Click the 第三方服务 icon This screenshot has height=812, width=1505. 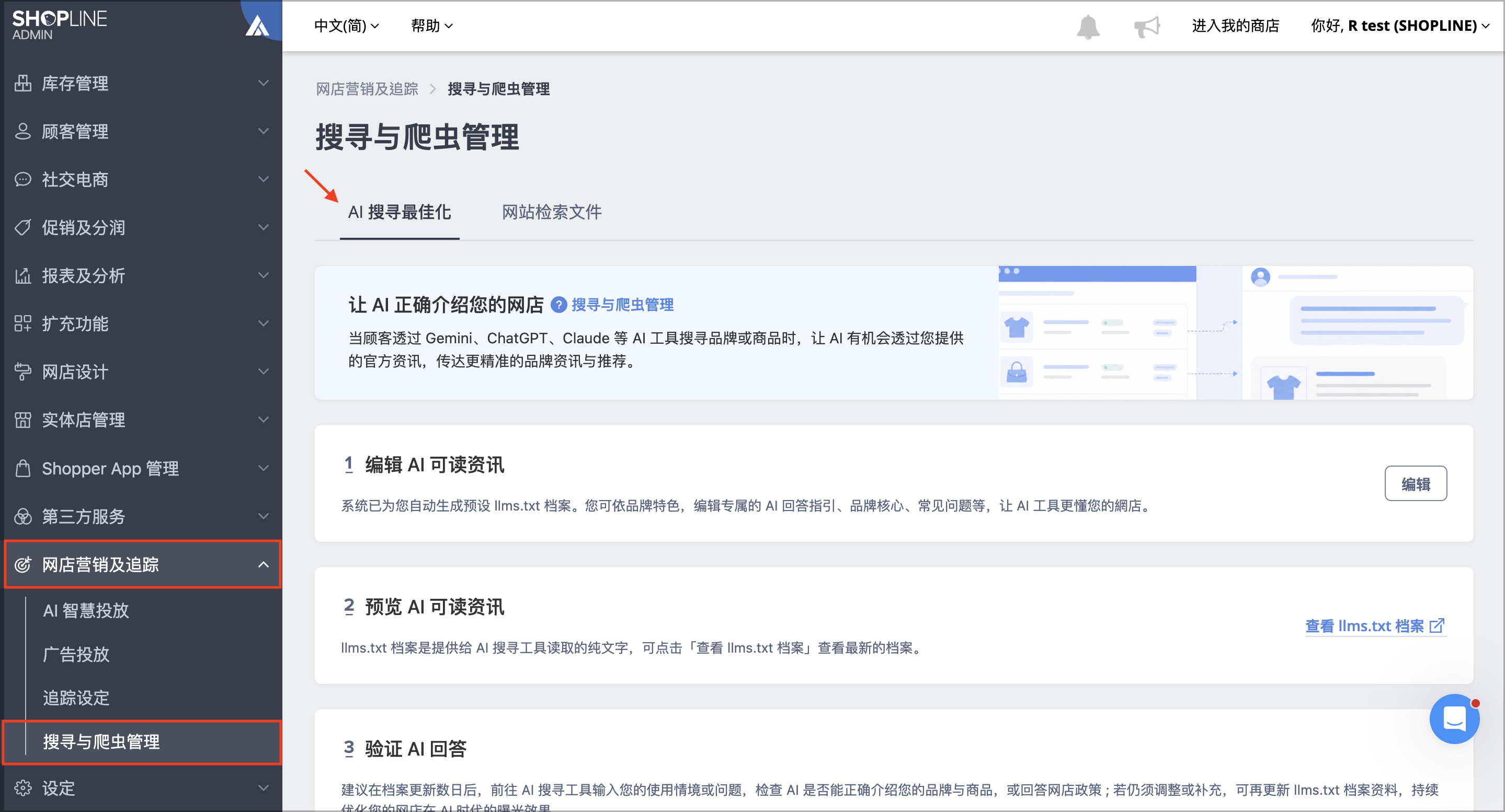[23, 516]
